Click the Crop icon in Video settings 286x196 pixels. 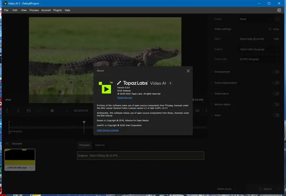270,29
